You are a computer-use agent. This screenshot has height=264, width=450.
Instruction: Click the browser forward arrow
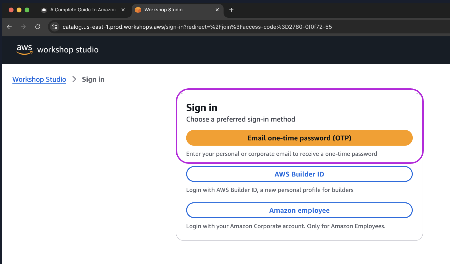click(x=23, y=27)
